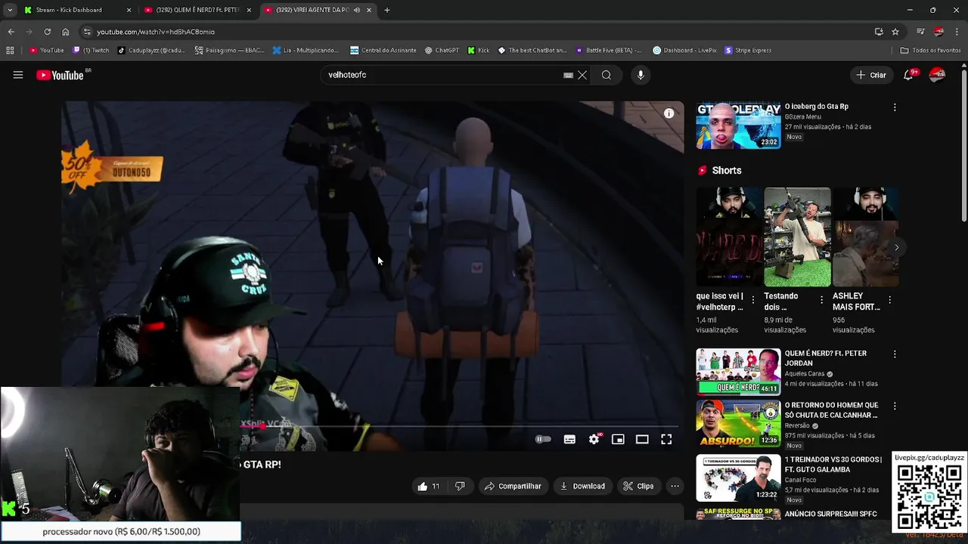Run search with magnifying glass button
968x544 pixels.
tap(607, 75)
